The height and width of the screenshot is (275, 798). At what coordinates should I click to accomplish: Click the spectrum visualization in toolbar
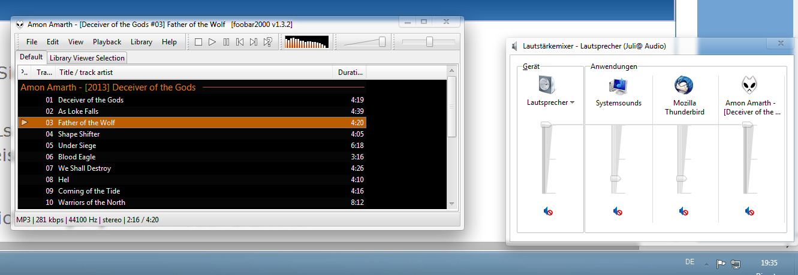[306, 42]
